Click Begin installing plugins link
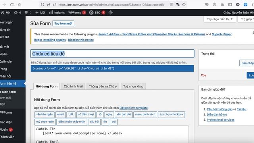 point(50,40)
